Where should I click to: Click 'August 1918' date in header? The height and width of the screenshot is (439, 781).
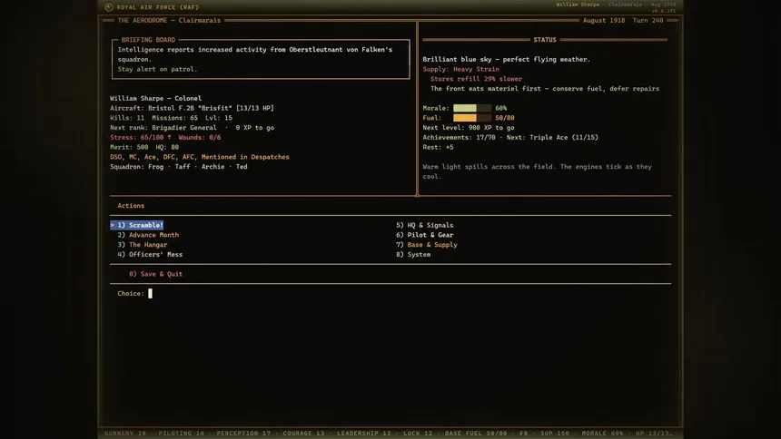[x=604, y=20]
